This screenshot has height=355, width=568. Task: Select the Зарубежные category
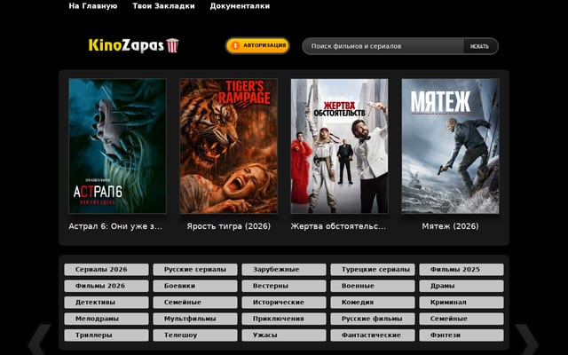click(x=284, y=270)
